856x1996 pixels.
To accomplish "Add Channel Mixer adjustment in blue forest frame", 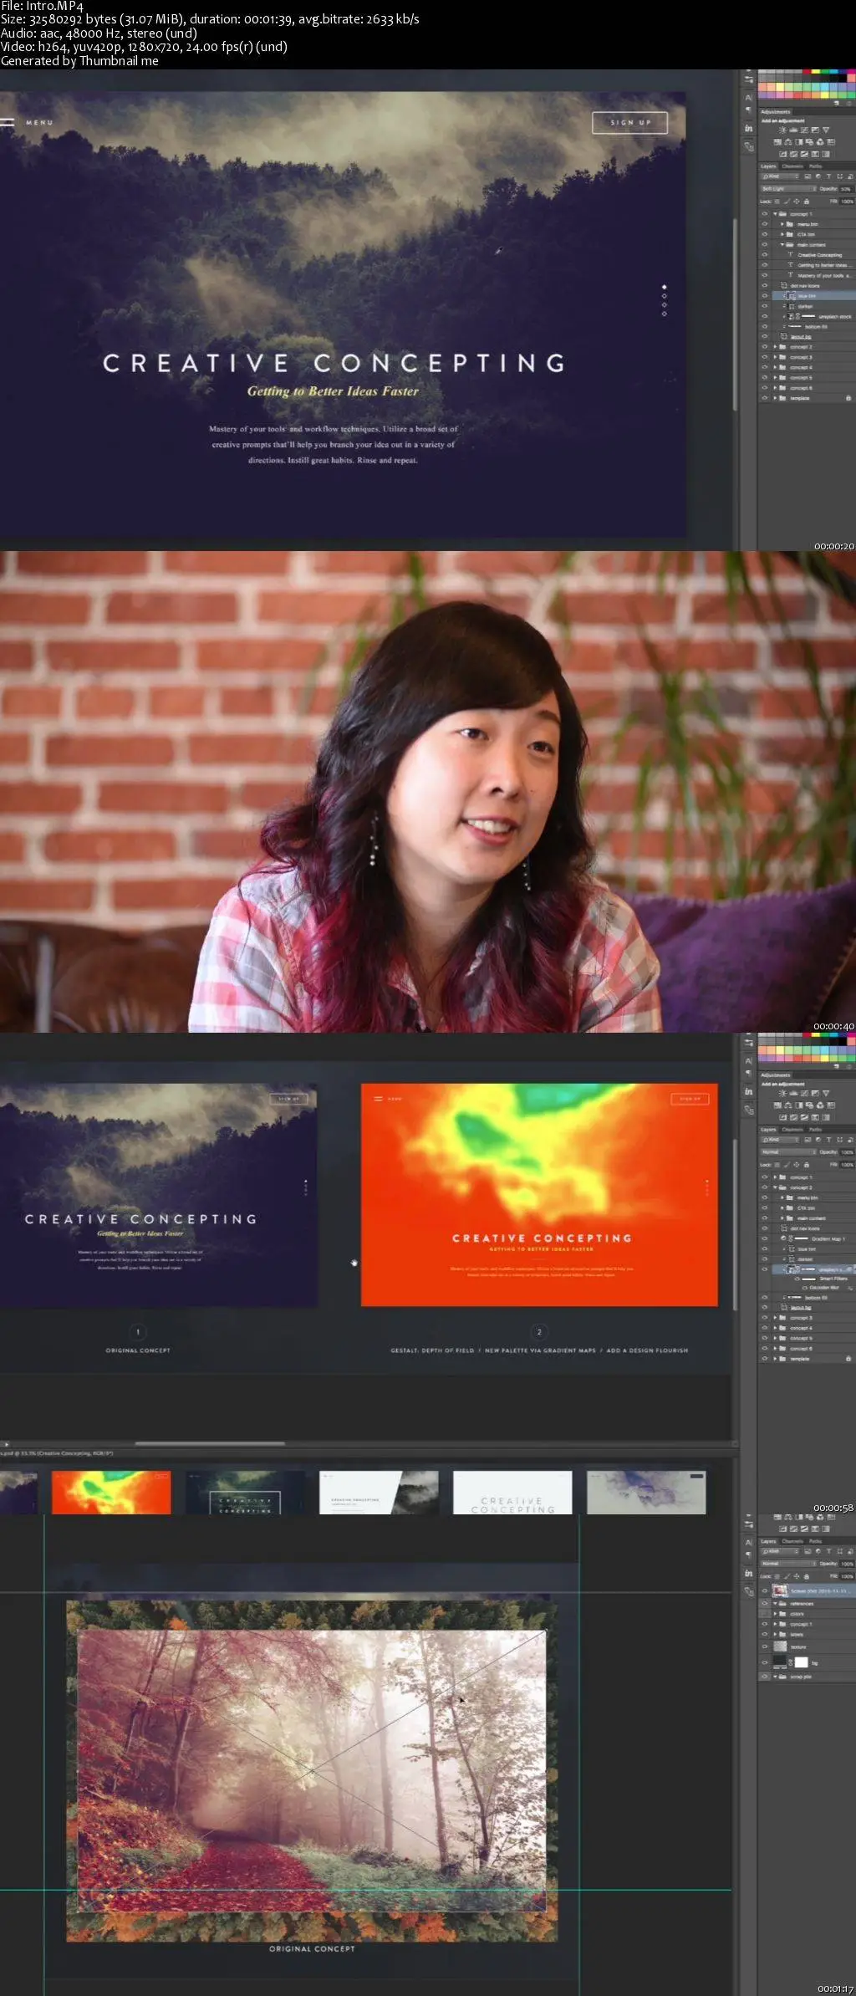I will coord(820,142).
